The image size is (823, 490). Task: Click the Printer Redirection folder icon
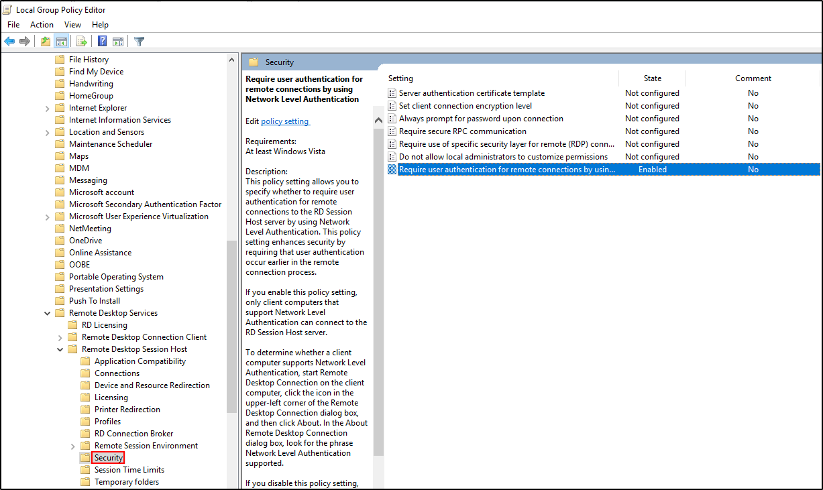[85, 410]
